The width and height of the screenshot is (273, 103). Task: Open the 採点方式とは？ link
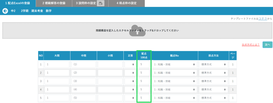(x=251, y=45)
